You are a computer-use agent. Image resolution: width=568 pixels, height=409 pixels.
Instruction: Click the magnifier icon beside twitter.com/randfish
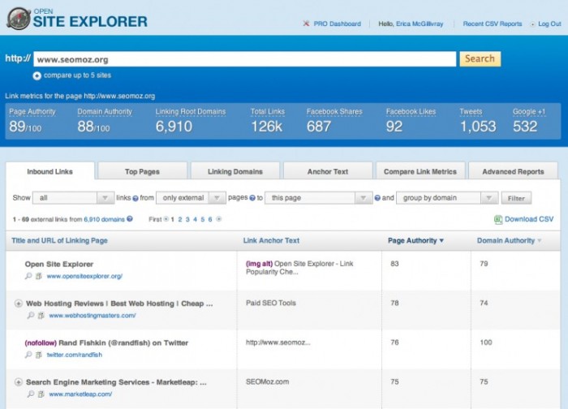(28, 355)
